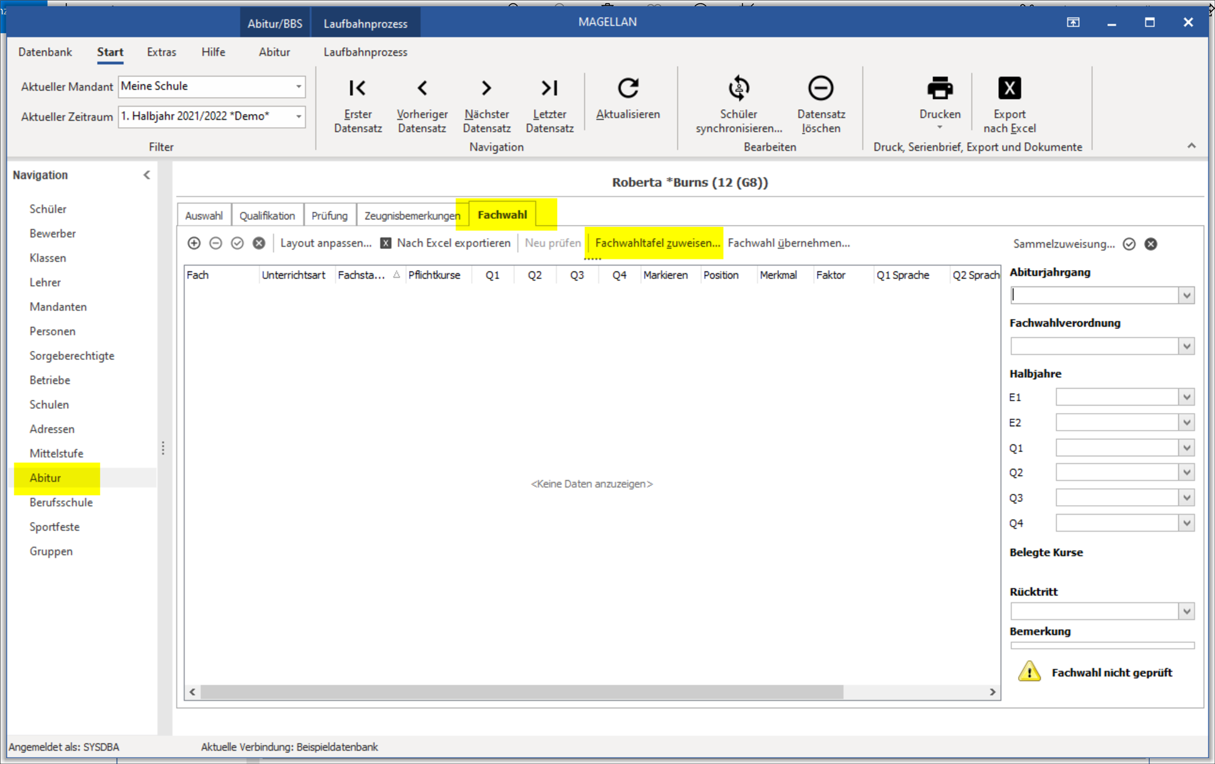Open the Rücktritt dropdown
The image size is (1215, 764).
coord(1186,611)
